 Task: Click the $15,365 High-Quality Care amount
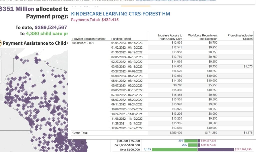[177, 123]
